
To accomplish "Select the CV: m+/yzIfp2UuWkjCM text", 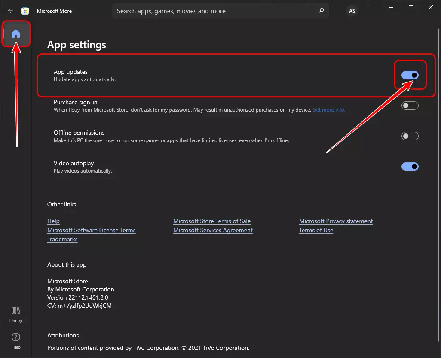I will (80, 306).
